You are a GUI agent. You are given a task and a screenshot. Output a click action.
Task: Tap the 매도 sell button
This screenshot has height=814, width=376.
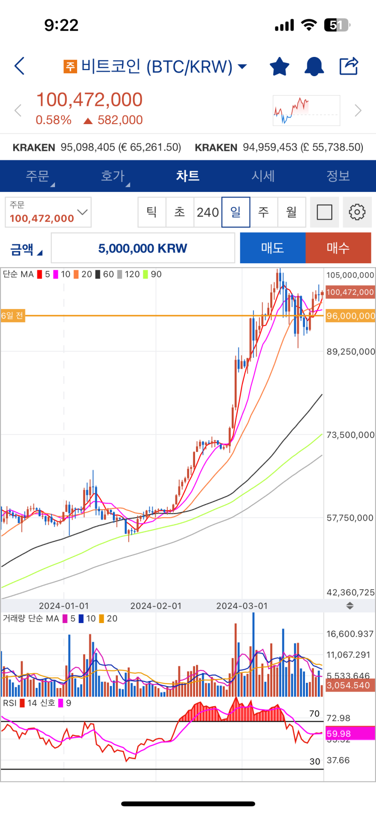click(x=273, y=248)
